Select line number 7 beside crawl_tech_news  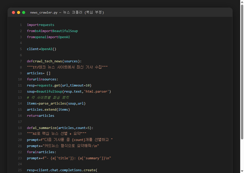point(21,61)
